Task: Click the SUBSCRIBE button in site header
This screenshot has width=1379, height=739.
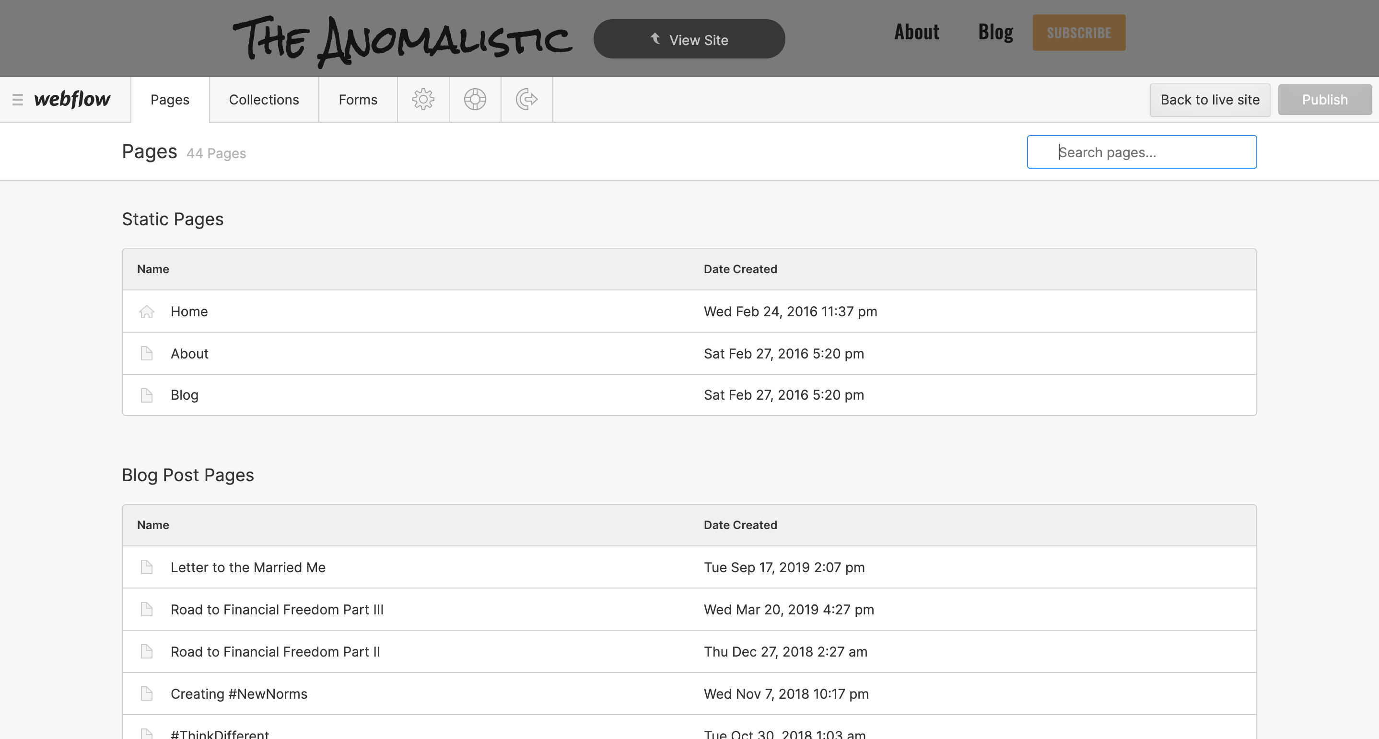Action: click(1079, 33)
